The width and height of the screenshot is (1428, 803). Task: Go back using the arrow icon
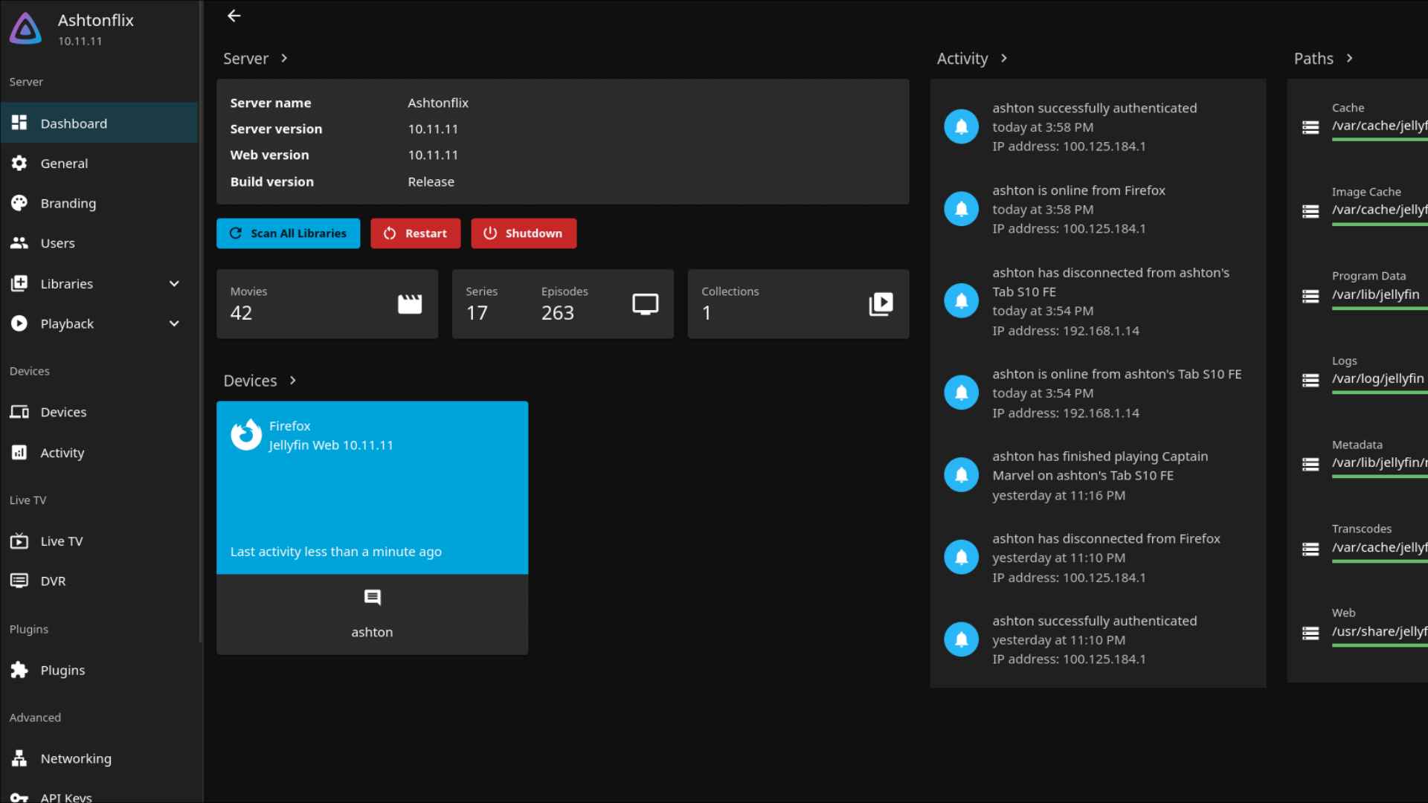(234, 16)
